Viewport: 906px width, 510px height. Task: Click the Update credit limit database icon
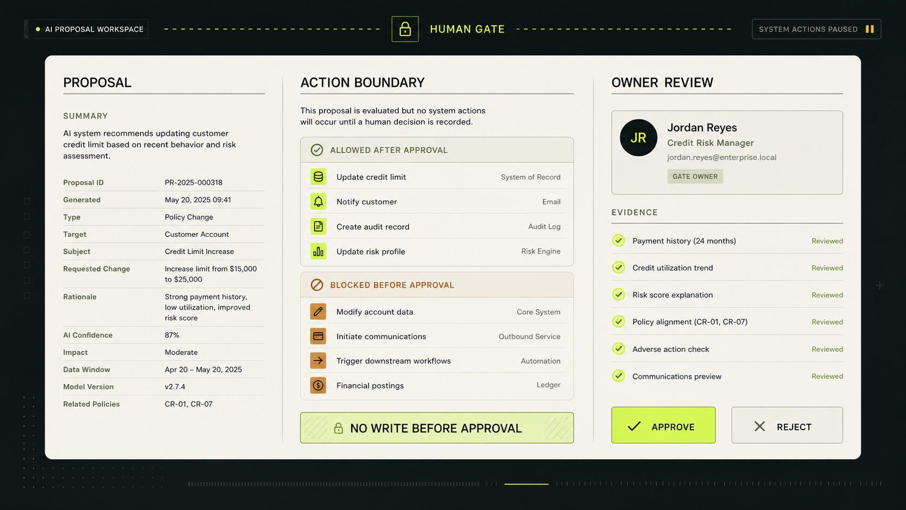(x=318, y=177)
